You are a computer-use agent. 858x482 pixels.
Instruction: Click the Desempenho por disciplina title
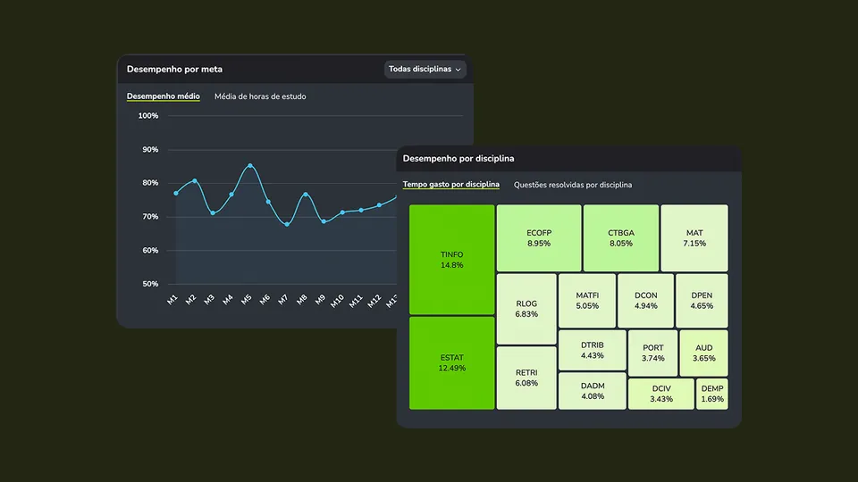[458, 159]
